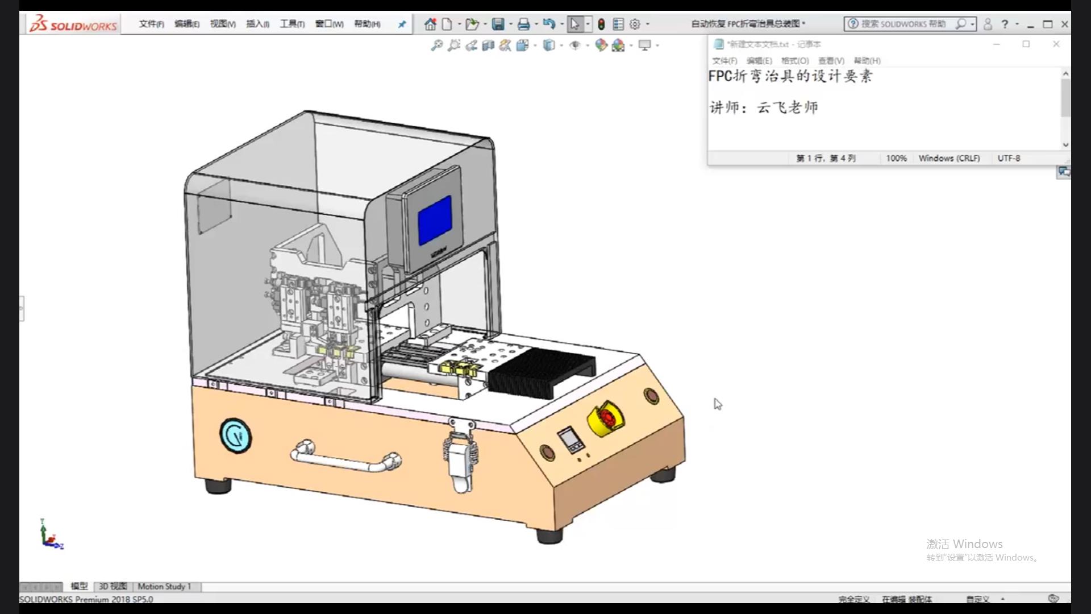
Task: Click the Notepad text line '讲师：云飞老师'
Action: 764,107
